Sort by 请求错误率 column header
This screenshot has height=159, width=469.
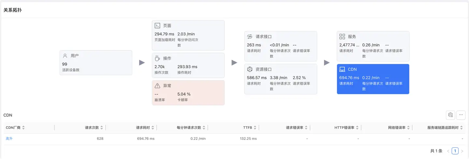(x=306, y=128)
